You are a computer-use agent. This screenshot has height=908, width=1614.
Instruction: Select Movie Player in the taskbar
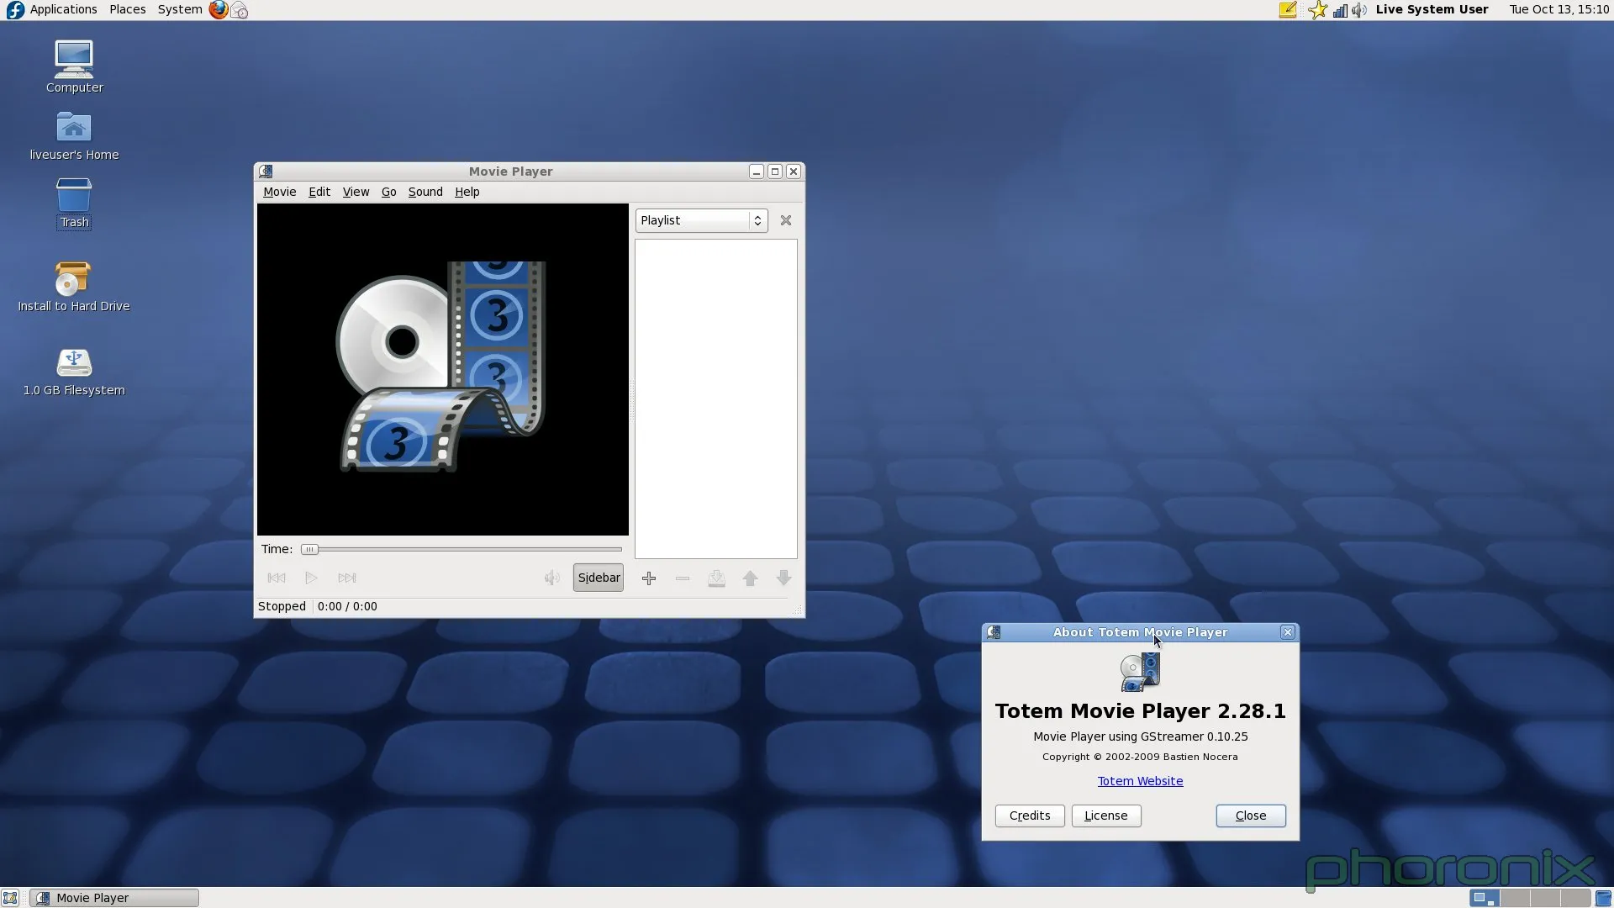pos(114,898)
